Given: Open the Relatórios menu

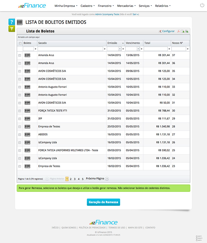Looking at the screenshot, I should click(163, 6).
